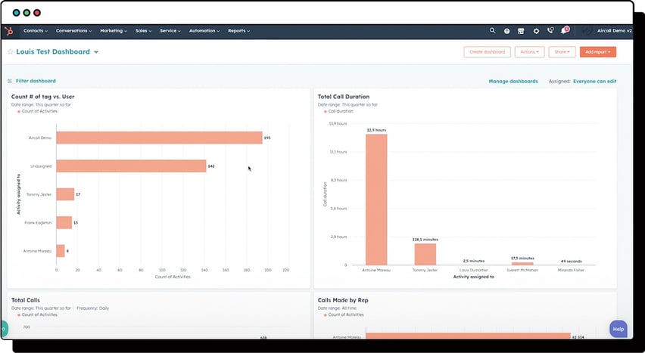Click the Manage dashboards link

point(513,82)
